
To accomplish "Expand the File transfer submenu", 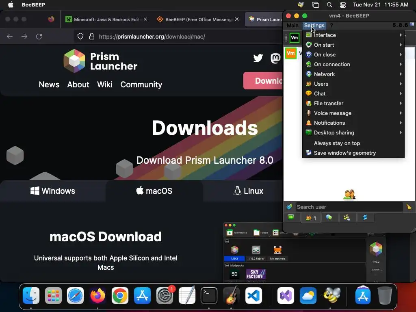I will click(x=353, y=104).
